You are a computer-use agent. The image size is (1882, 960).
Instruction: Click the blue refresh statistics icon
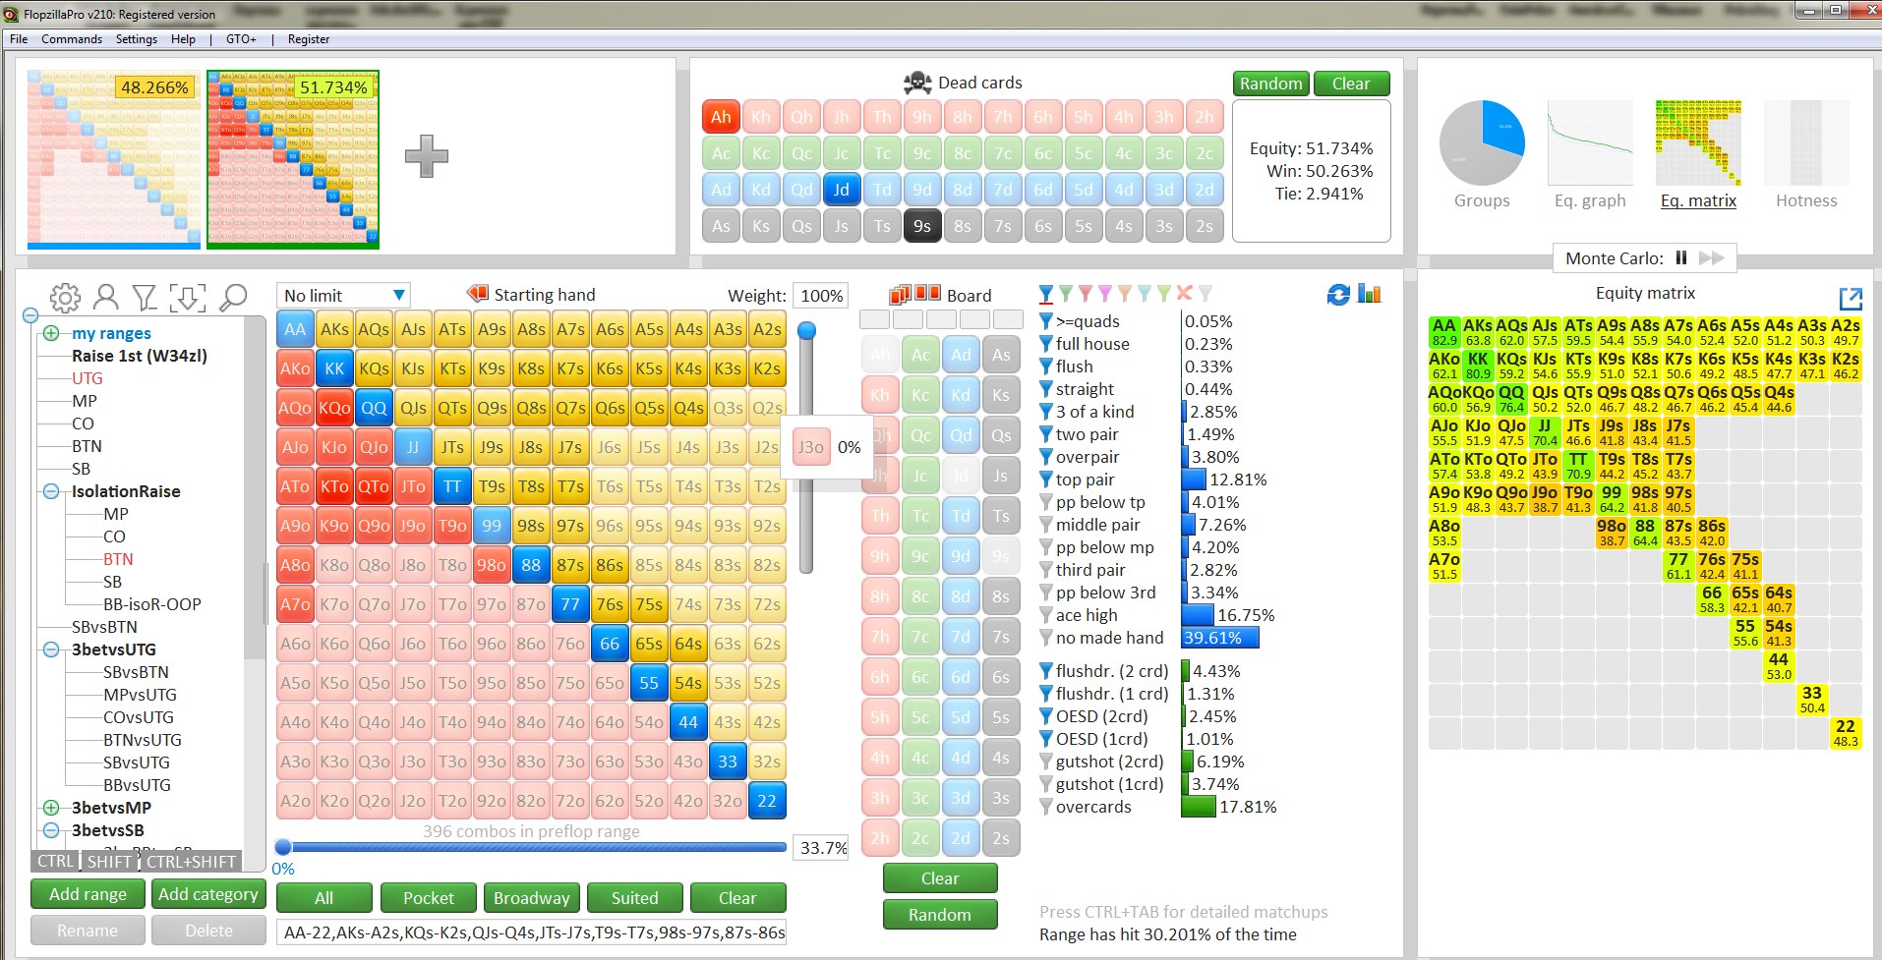click(x=1338, y=295)
